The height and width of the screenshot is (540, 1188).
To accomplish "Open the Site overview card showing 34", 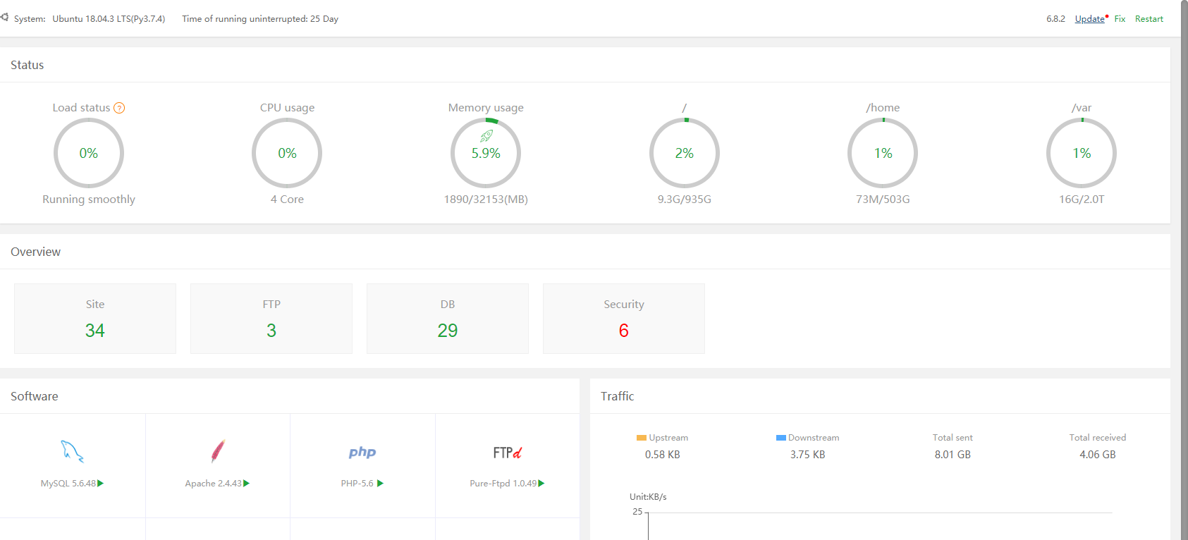I will [x=95, y=319].
